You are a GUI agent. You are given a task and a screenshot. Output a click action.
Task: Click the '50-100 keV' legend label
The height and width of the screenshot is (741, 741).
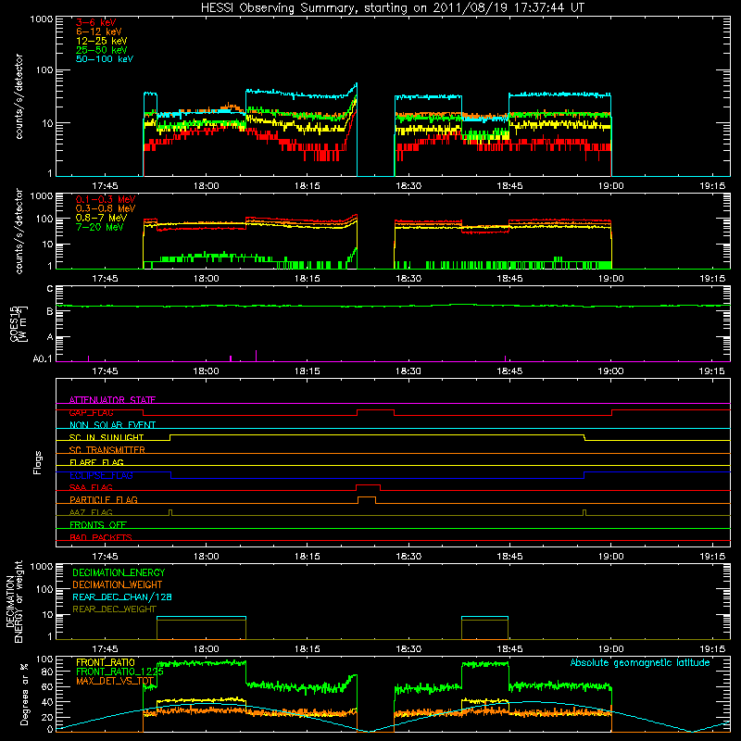(x=105, y=59)
